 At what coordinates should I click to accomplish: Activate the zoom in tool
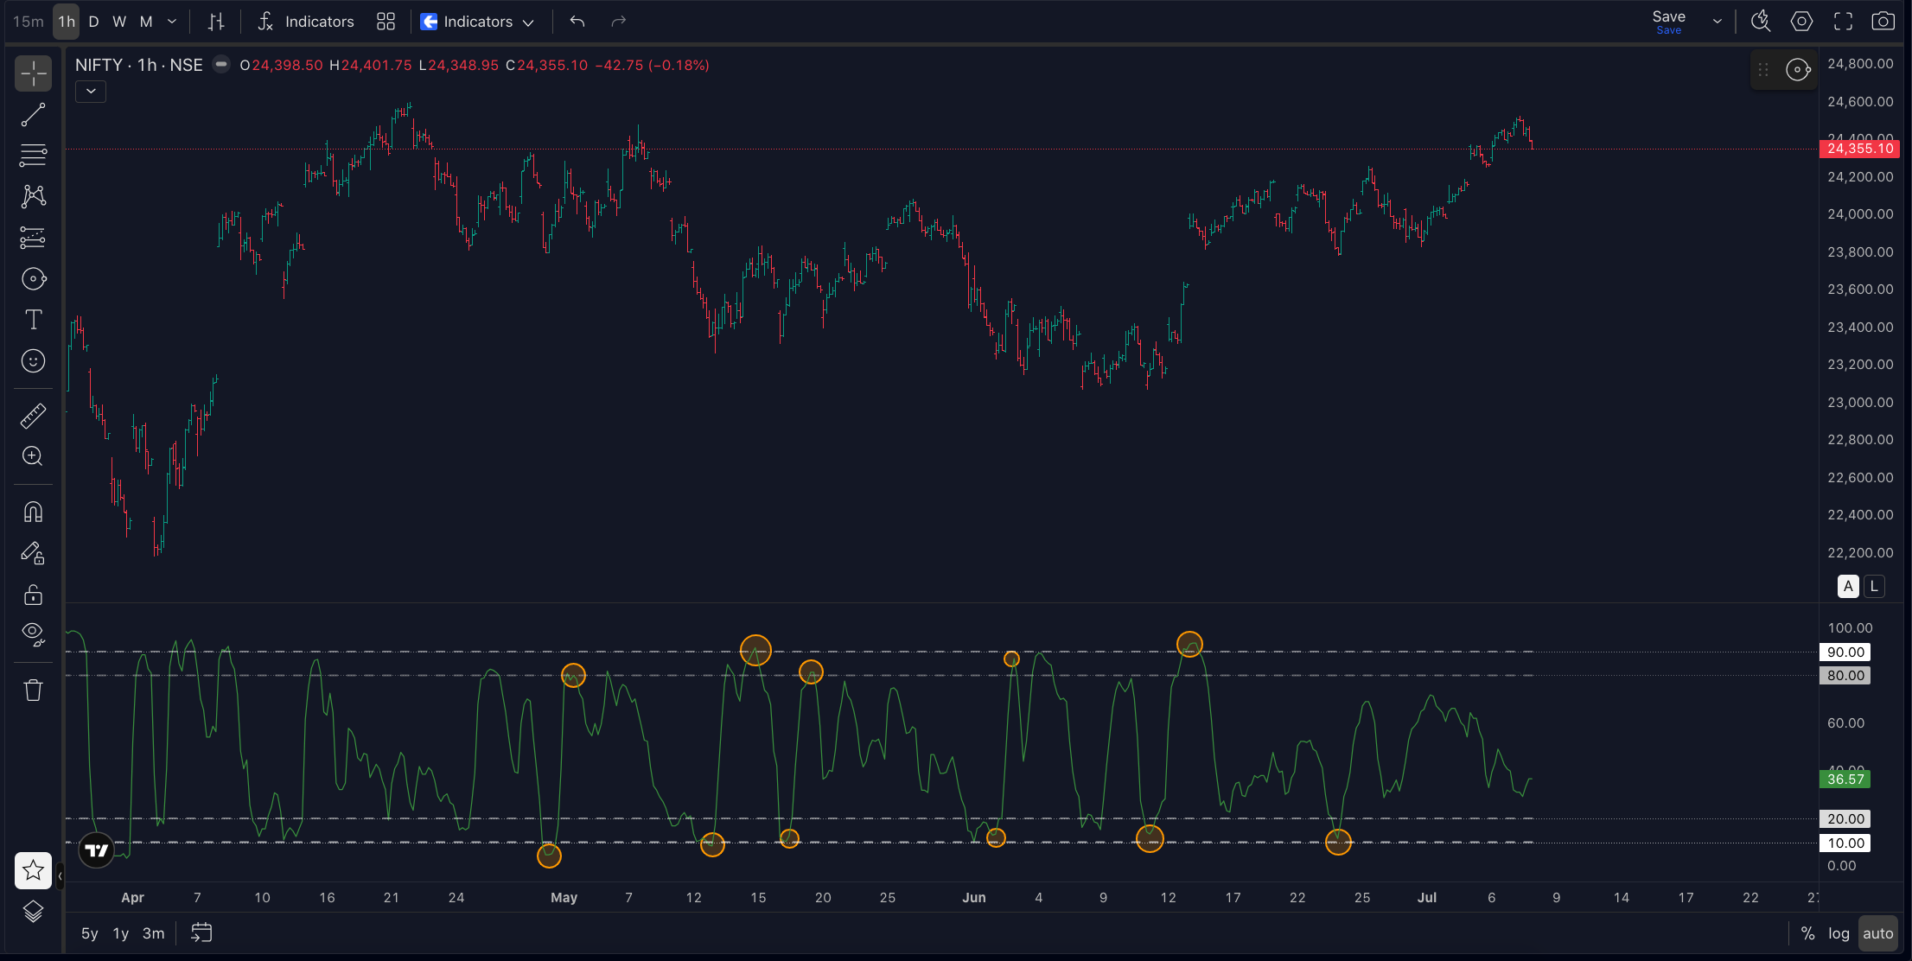coord(33,456)
